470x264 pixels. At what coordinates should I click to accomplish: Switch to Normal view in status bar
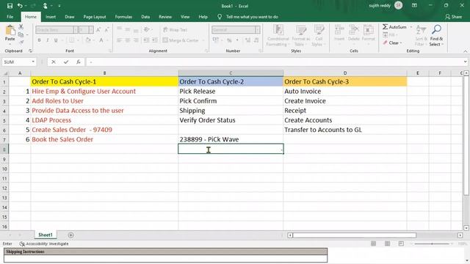pyautogui.click(x=373, y=243)
